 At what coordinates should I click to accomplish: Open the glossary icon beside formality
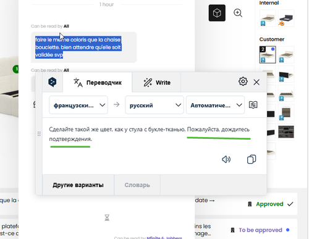[253, 105]
